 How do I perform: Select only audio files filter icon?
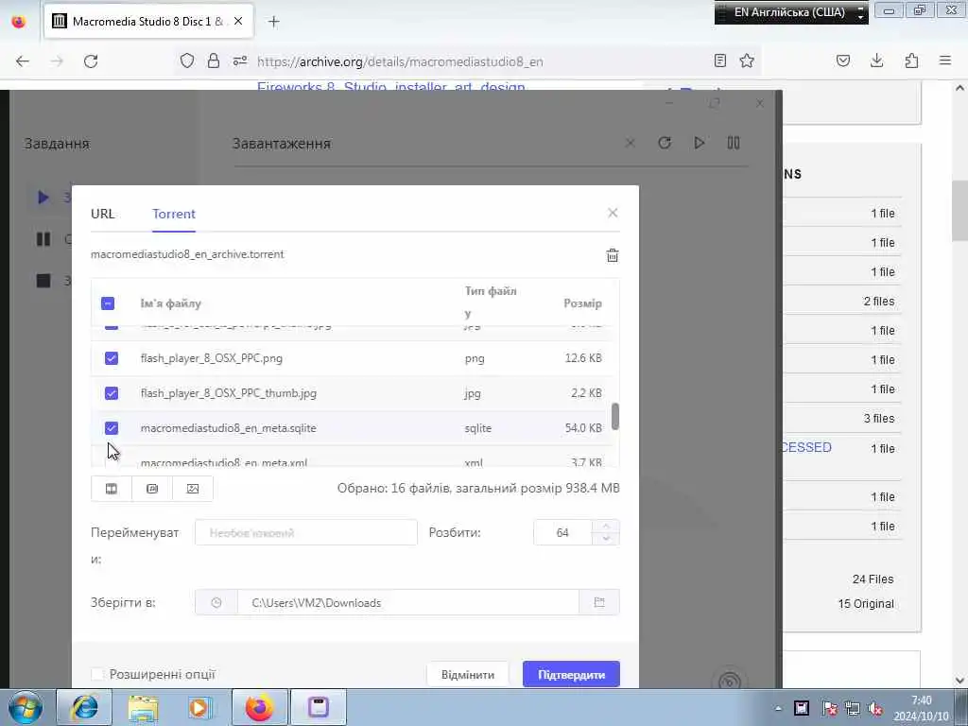(152, 489)
